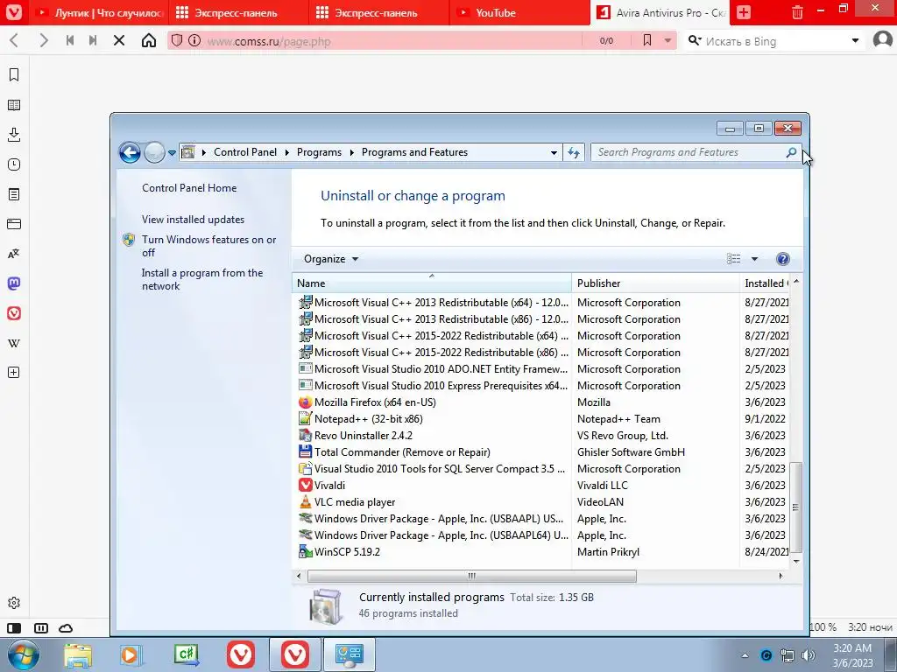Screen dimensions: 897x672
Task: Expand the view options dropdown arrow
Action: (754, 259)
